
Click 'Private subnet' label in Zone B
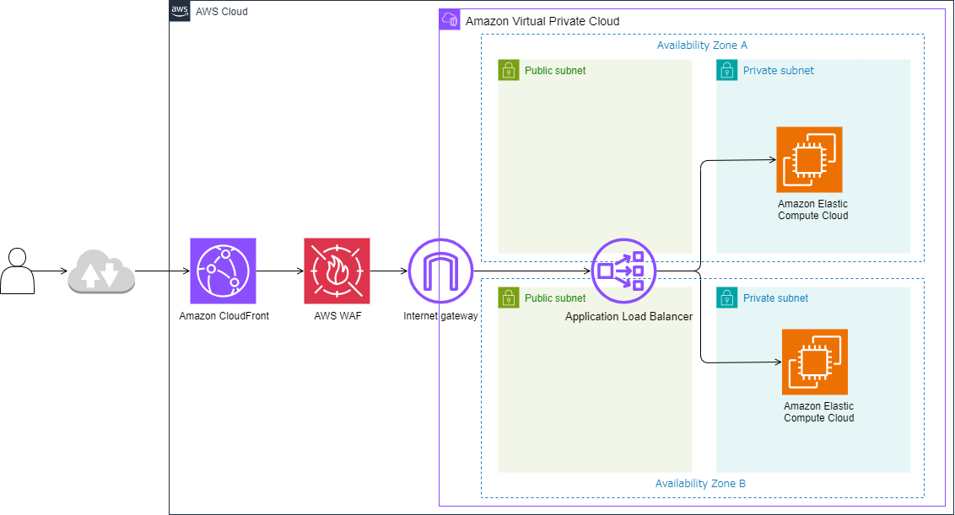[776, 298]
